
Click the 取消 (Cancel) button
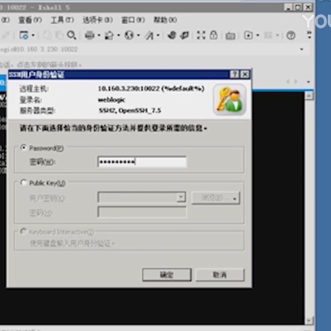pos(220,274)
